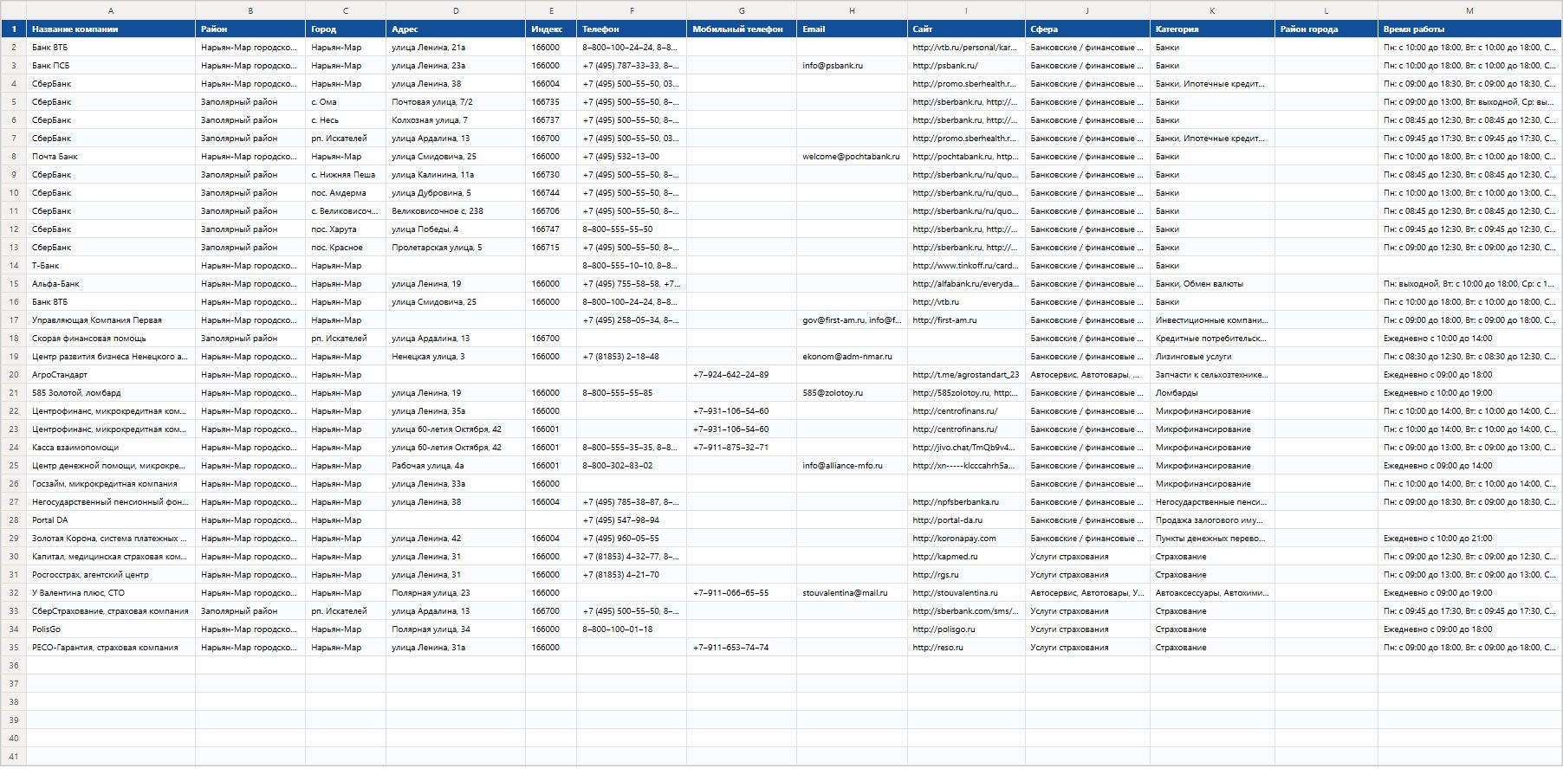This screenshot has width=1563, height=781.
Task: Select the address cell 'Рабочая улица, 4а'
Action: click(x=456, y=466)
